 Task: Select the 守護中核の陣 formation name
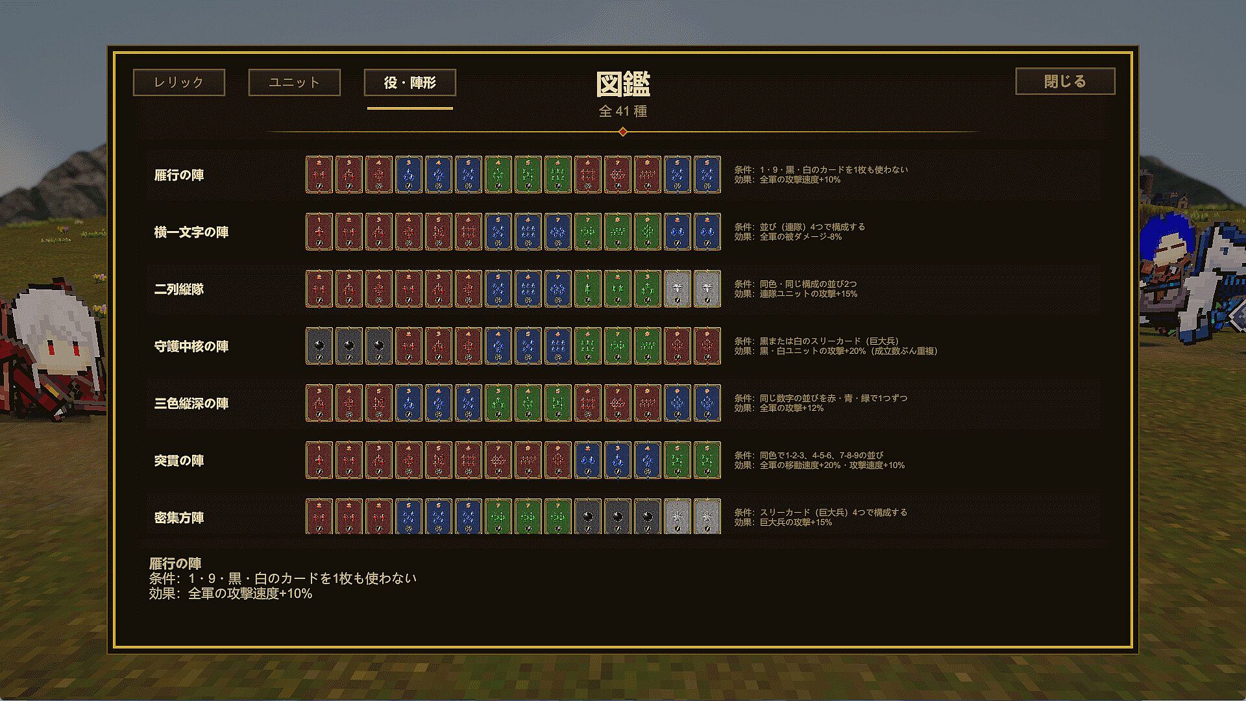click(191, 347)
